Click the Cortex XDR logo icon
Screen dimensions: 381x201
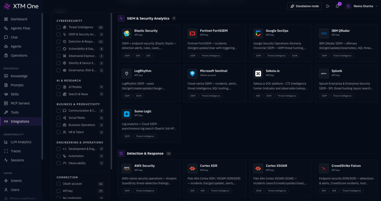click(192, 168)
